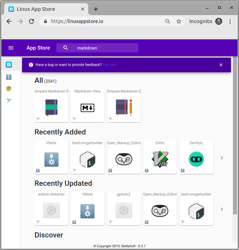Close the Linux App Store tab
Image resolution: width=239 pixels, height=250 pixels.
pyautogui.click(x=83, y=9)
